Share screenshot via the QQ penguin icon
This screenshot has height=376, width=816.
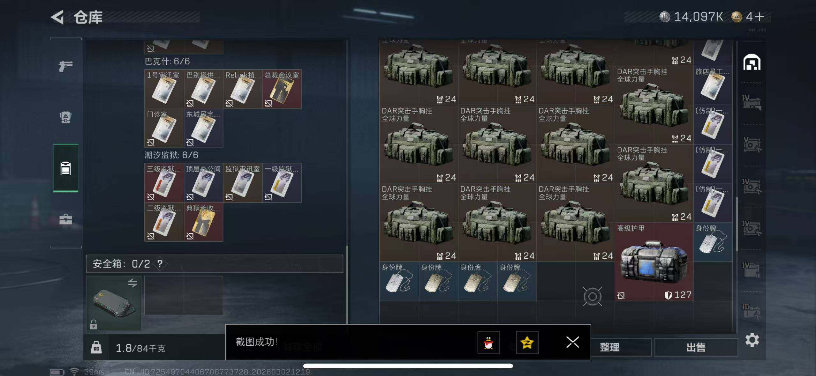pos(488,343)
